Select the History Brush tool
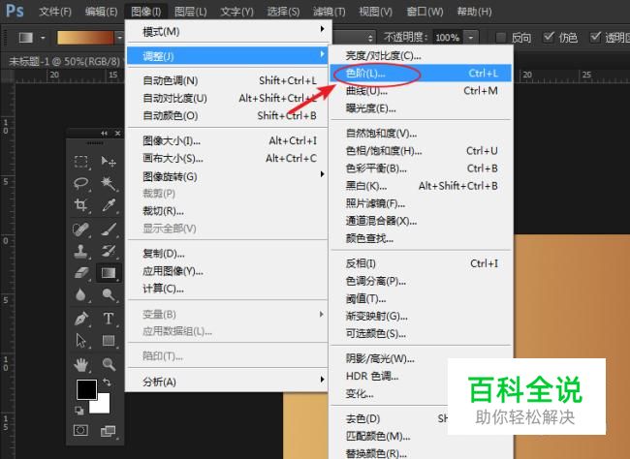Image resolution: width=630 pixels, height=459 pixels. pos(109,252)
